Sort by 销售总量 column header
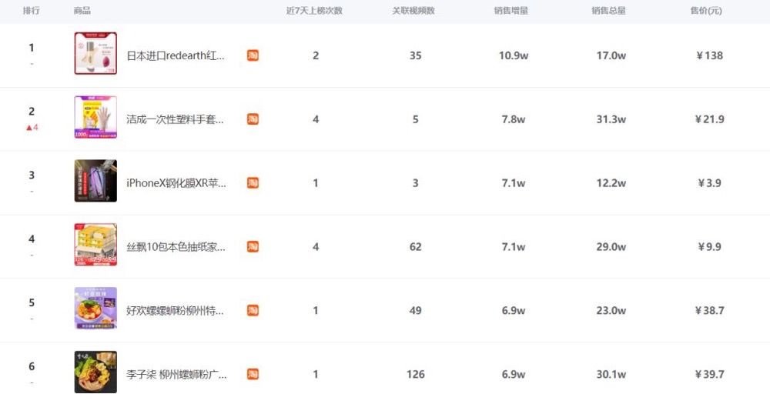The height and width of the screenshot is (404, 770). (609, 10)
